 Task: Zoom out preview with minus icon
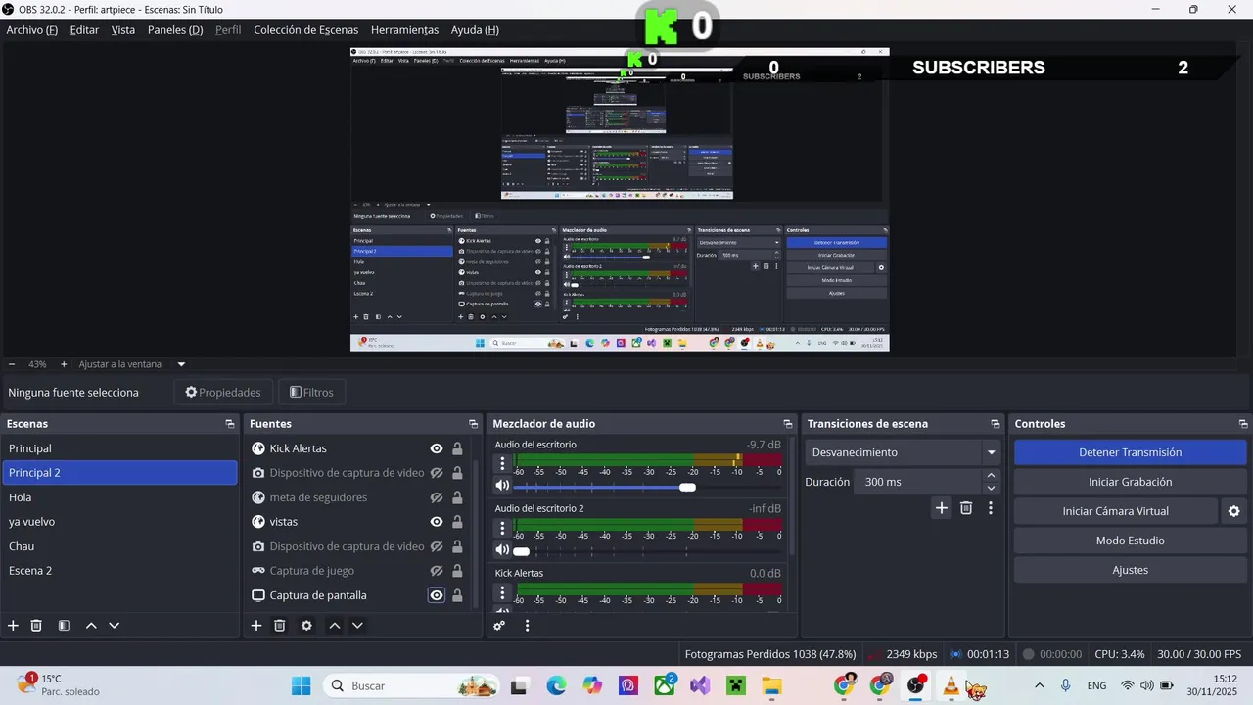(x=12, y=364)
